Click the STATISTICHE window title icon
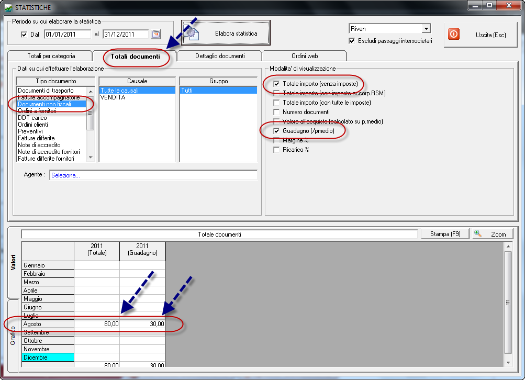Viewport: 525px width, 380px height. (x=8, y=7)
